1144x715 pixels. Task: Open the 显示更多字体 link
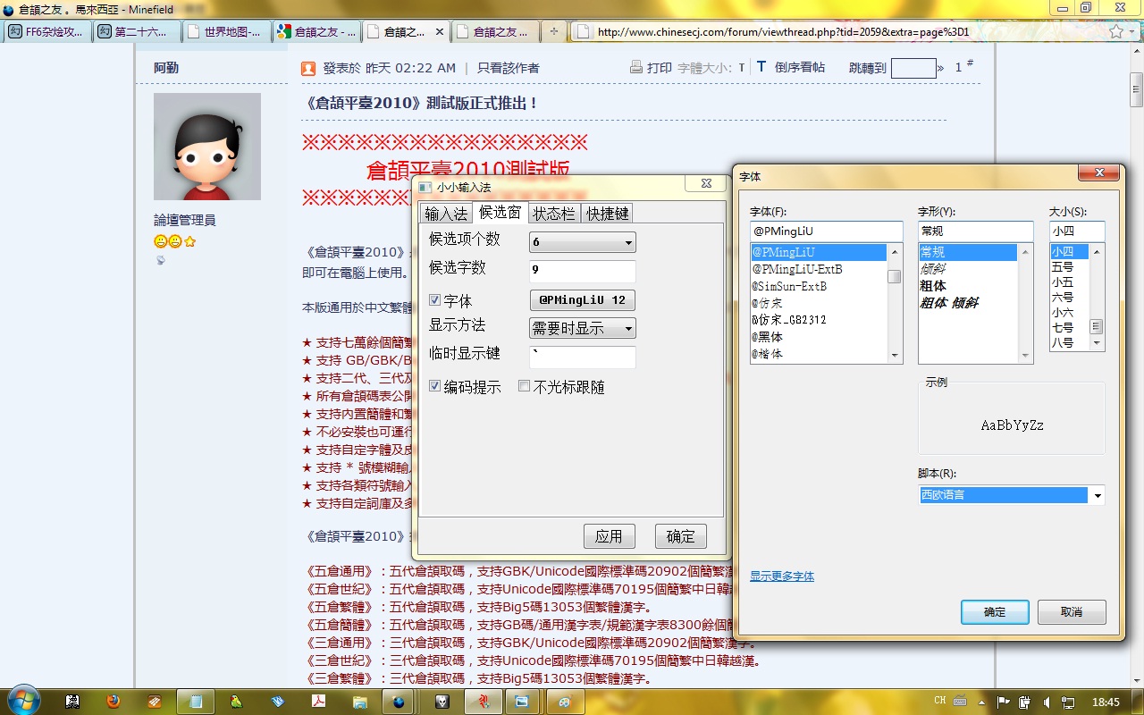click(x=782, y=576)
